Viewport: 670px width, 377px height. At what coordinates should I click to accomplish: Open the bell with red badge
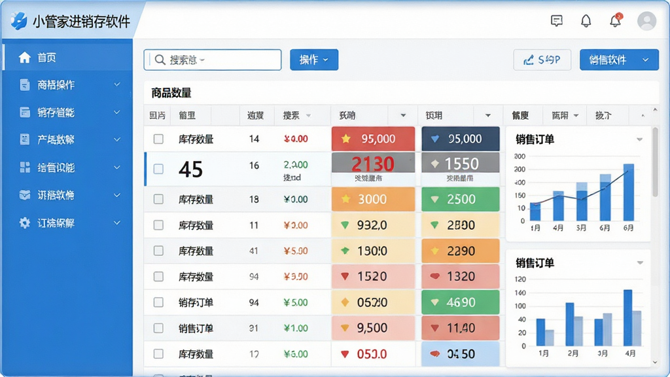point(616,20)
